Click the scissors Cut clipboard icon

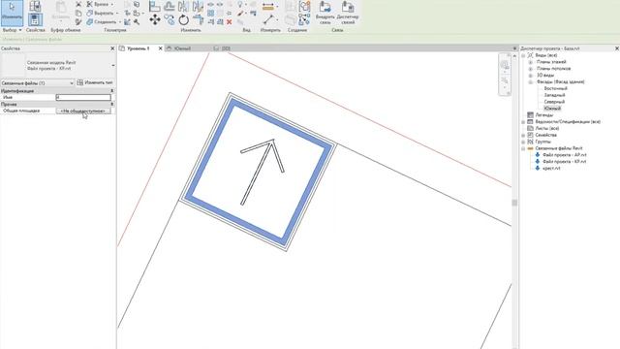[78, 4]
